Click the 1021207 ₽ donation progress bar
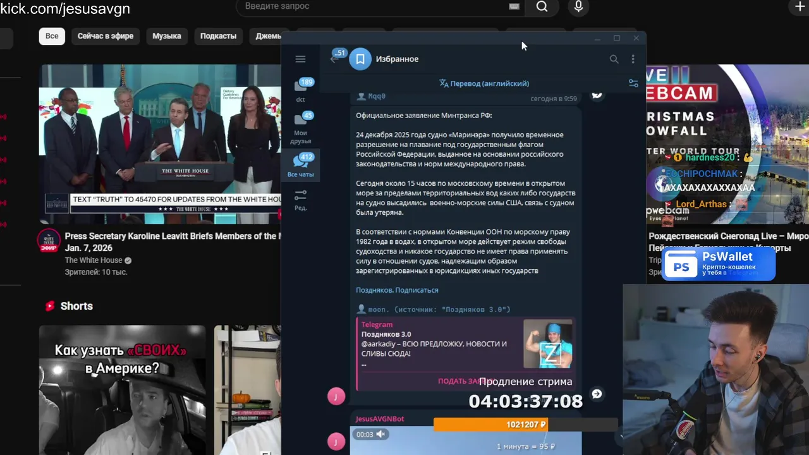Screen dimensions: 809x455 click(525, 425)
